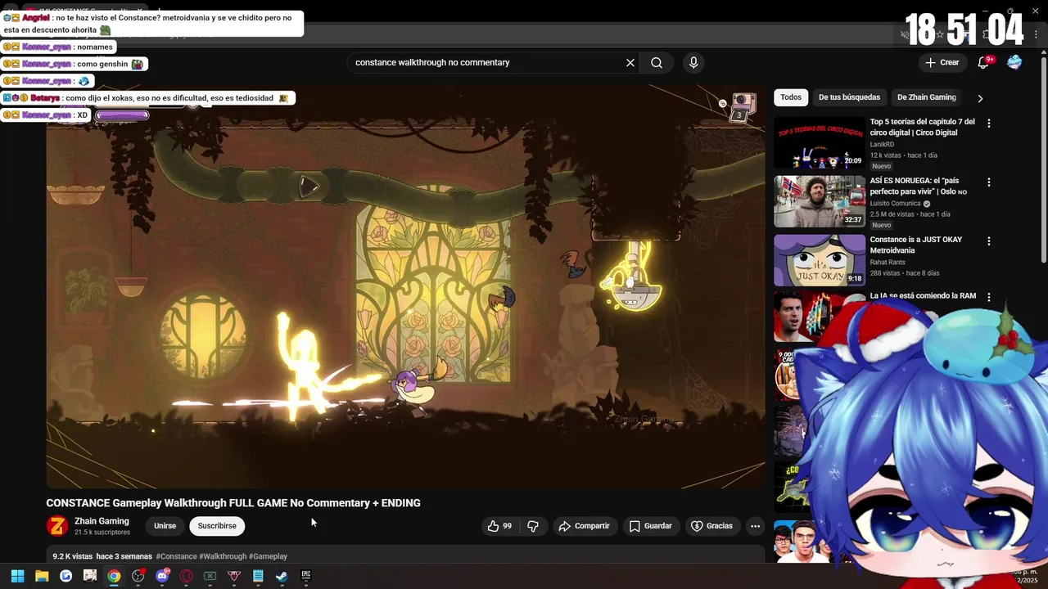Open the account avatar menu
Viewport: 1048px width, 589px height.
click(x=1014, y=62)
